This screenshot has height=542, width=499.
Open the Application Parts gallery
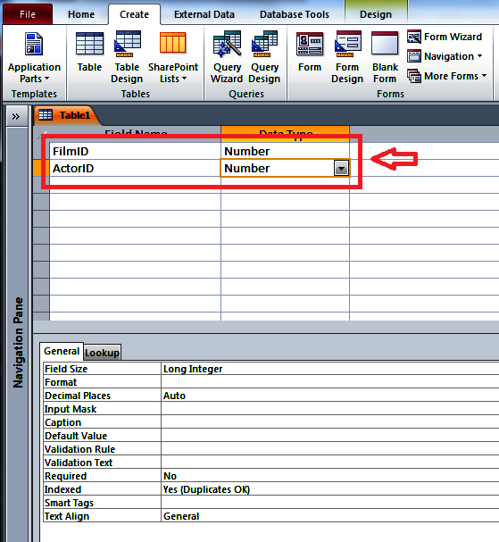coord(34,57)
